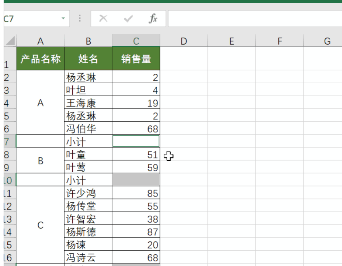Click the 杨谏 name cell
Screen dimensions: 342x266
(x=88, y=244)
